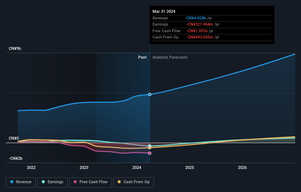The height and width of the screenshot is (192, 301).
Task: Click the -CN¥2b y-axis label
Action: point(15,158)
